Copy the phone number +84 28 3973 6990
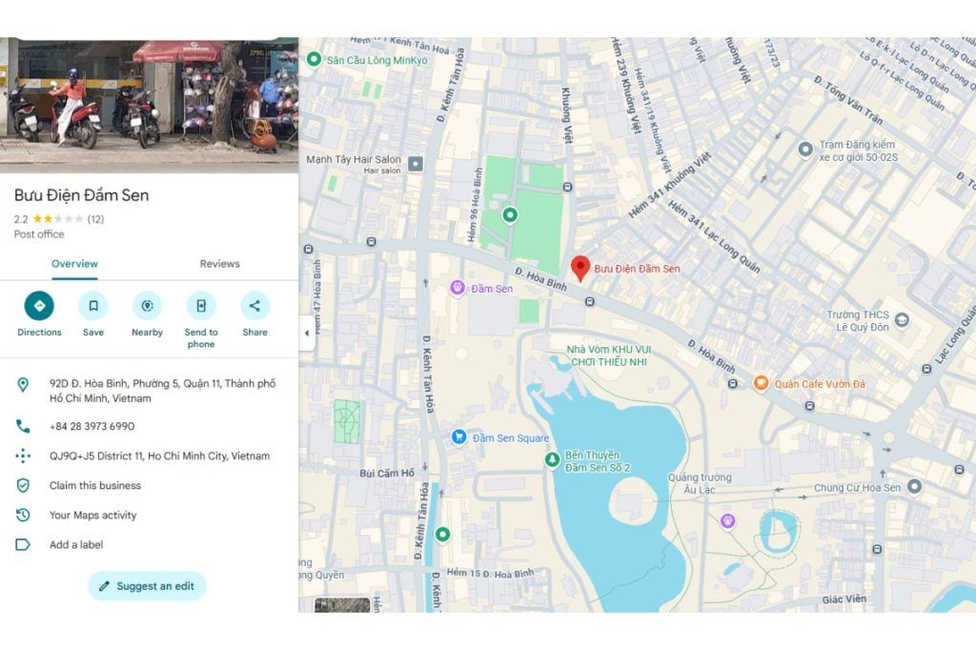This screenshot has width=976, height=650. pyautogui.click(x=92, y=427)
